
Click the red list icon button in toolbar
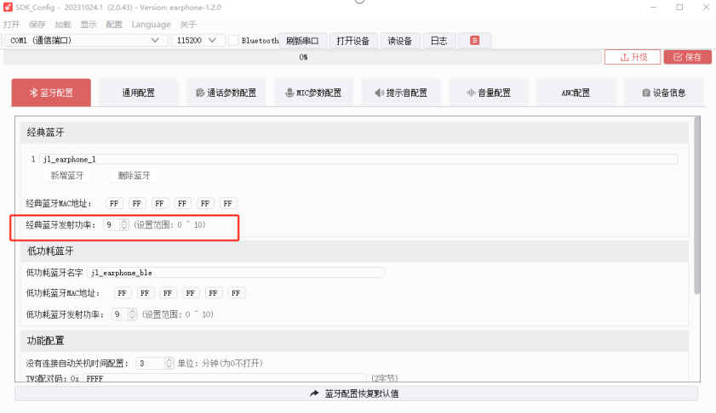pos(475,41)
